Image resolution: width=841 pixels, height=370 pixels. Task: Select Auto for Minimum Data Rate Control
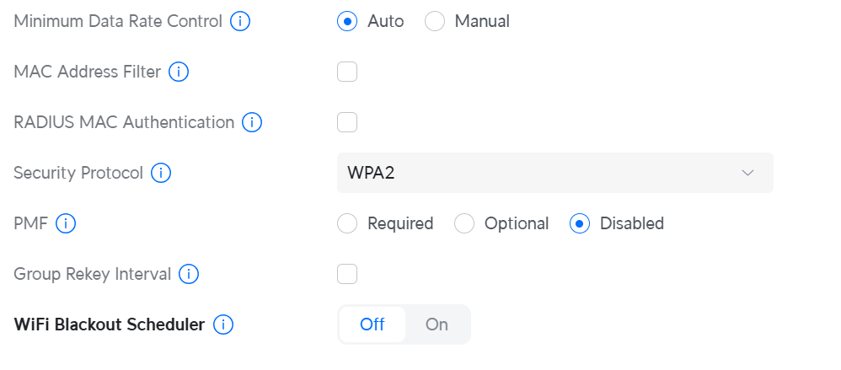(347, 21)
